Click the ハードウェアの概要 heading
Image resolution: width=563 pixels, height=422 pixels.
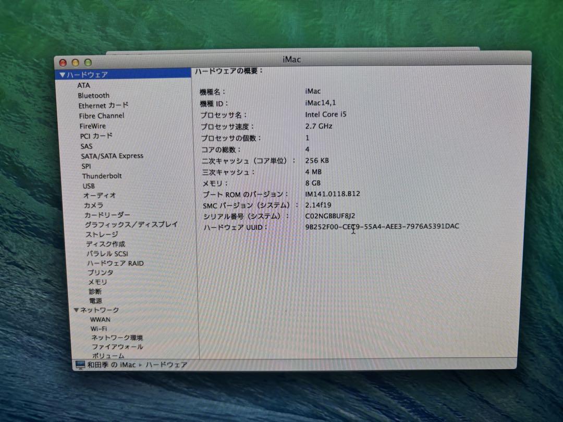point(228,71)
